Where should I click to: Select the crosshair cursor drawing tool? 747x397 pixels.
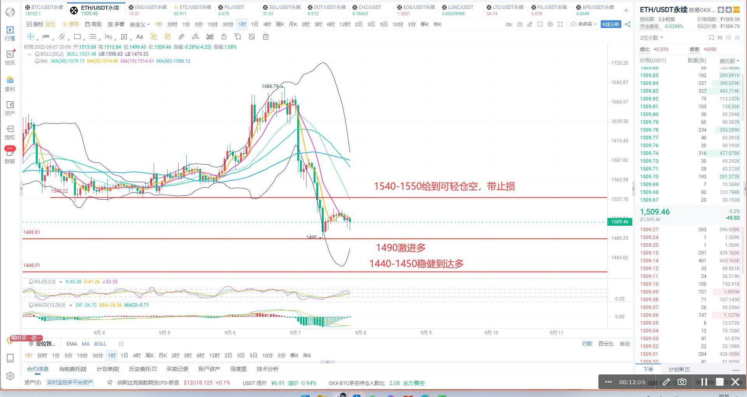click(x=30, y=37)
